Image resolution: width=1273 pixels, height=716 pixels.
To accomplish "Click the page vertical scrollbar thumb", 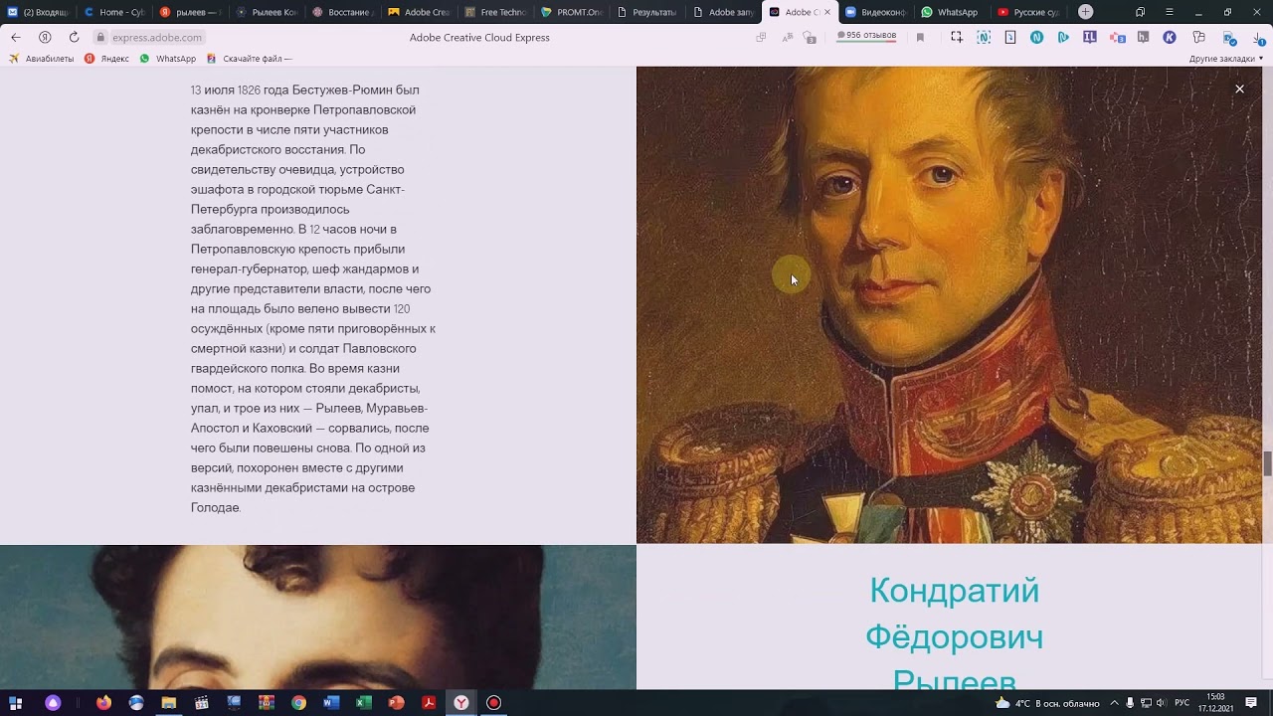I will pos(1267,463).
